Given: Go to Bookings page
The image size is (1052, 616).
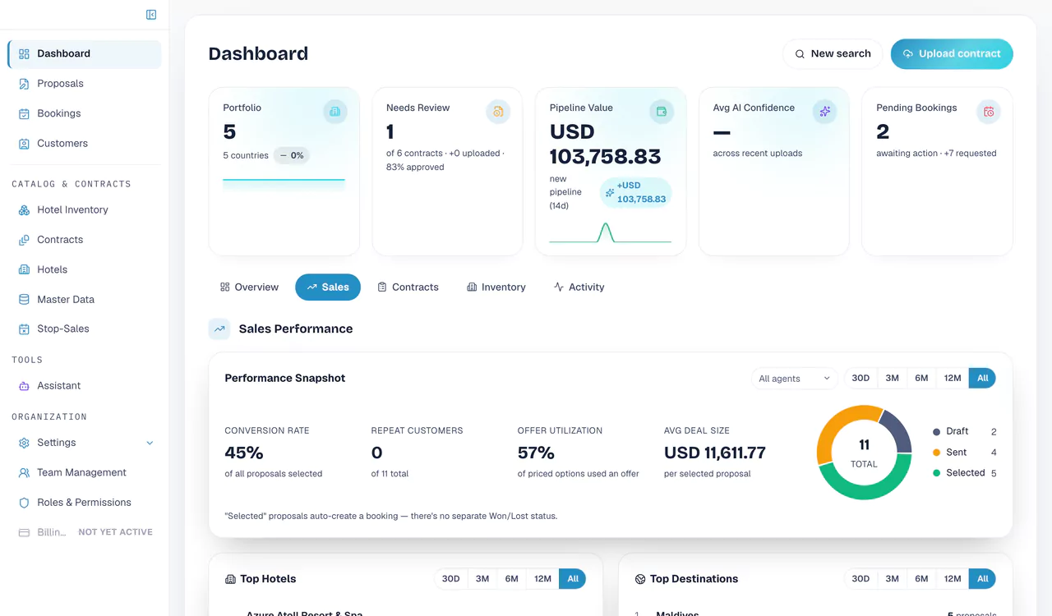Looking at the screenshot, I should 85,113.
